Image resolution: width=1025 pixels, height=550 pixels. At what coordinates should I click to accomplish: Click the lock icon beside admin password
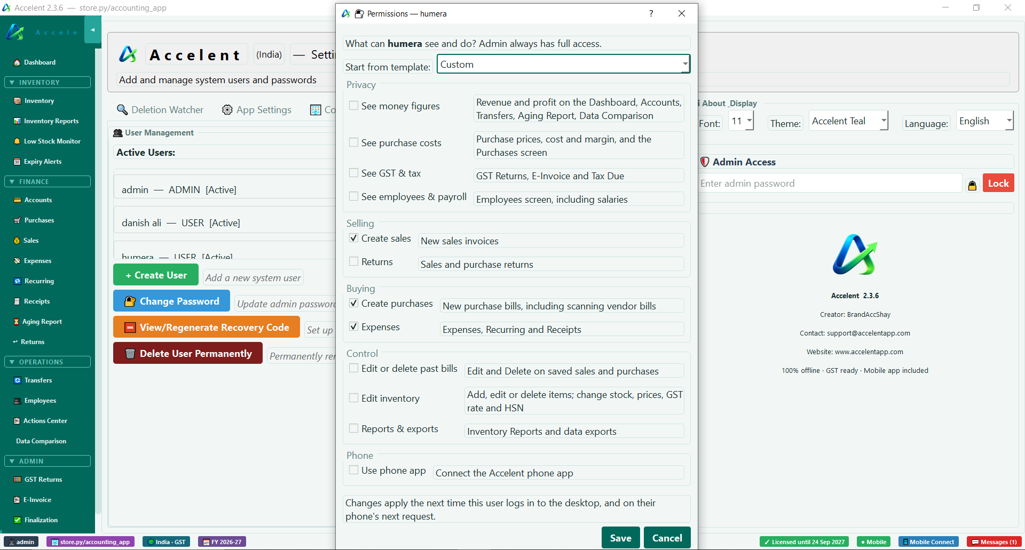[x=972, y=185]
